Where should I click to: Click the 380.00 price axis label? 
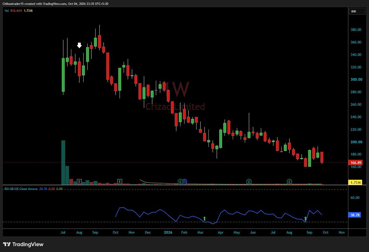point(356,30)
